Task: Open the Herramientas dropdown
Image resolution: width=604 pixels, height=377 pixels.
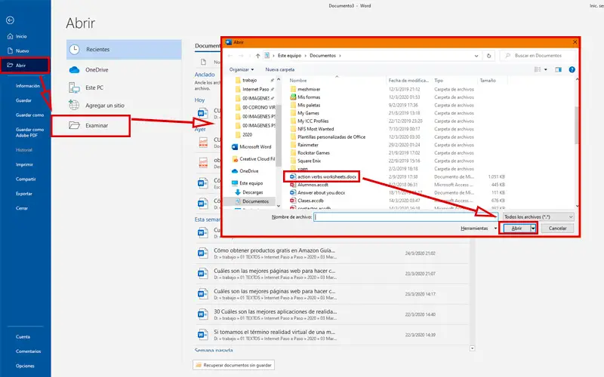Action: click(479, 228)
